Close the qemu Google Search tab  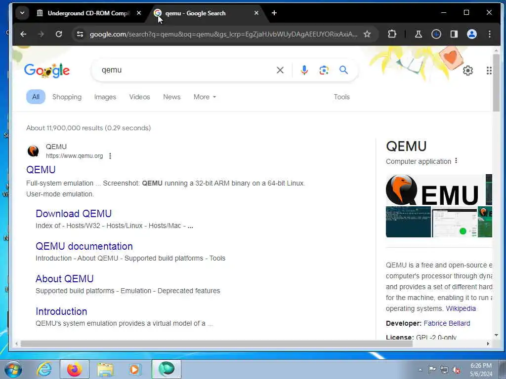(256, 13)
